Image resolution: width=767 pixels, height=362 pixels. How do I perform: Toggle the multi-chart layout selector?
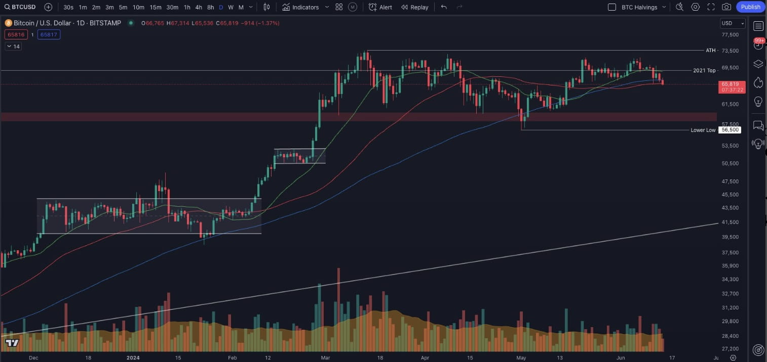point(339,7)
